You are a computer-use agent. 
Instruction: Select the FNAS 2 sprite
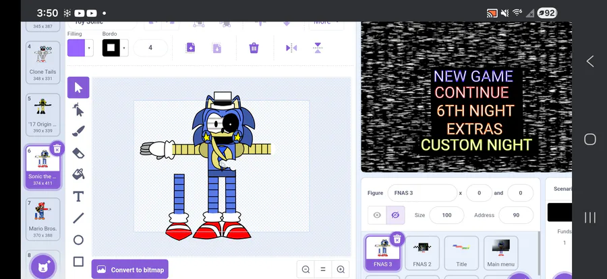tap(422, 253)
